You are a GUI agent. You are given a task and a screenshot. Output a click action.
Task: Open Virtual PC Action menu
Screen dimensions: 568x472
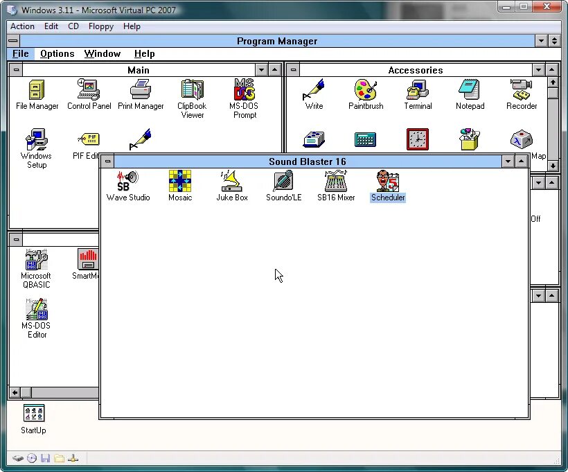click(x=22, y=26)
